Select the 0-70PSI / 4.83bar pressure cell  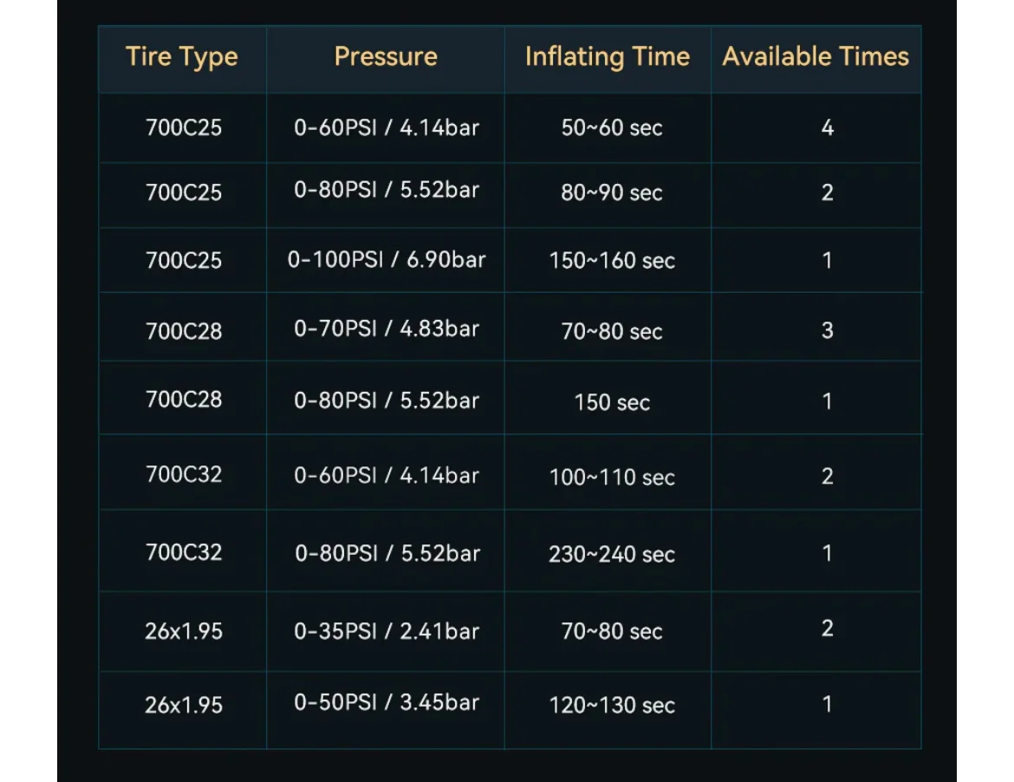[387, 329]
